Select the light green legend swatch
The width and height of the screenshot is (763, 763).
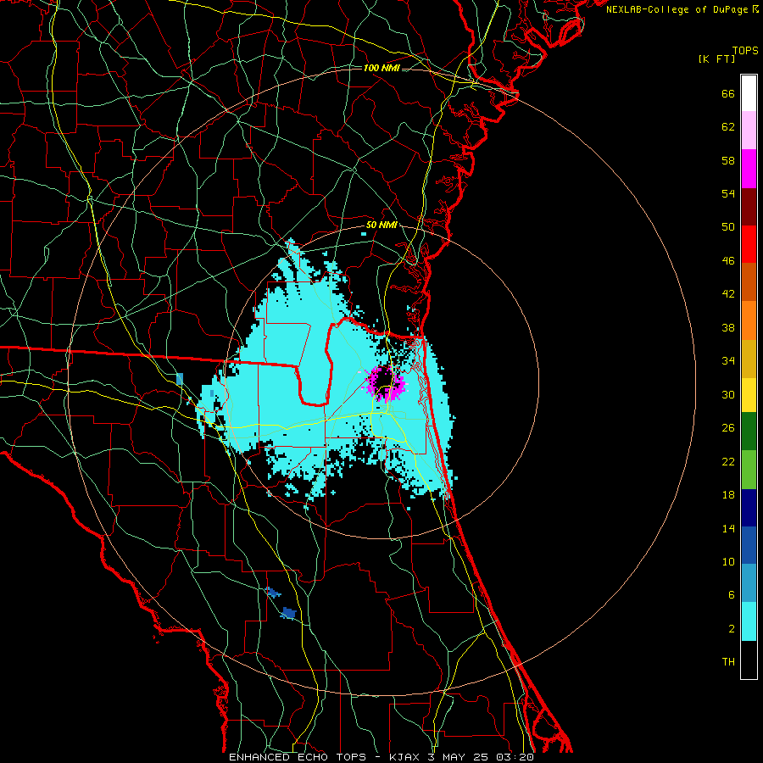coord(749,470)
